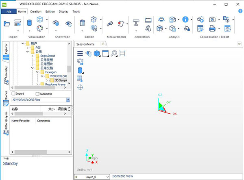Open the Explorer side tab

(6, 52)
